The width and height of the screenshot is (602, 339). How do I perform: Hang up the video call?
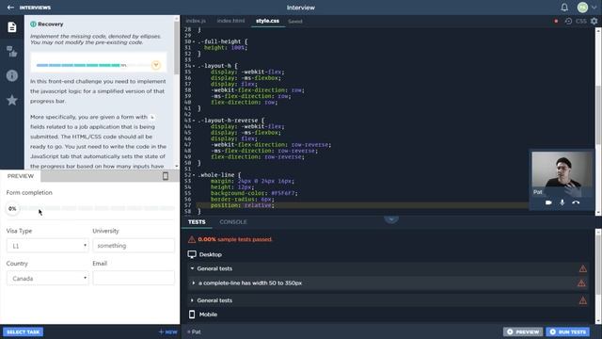tap(576, 202)
